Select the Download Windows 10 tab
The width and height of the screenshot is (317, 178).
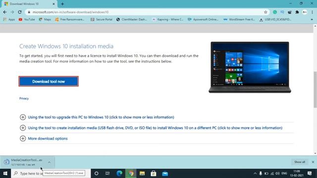29,4
